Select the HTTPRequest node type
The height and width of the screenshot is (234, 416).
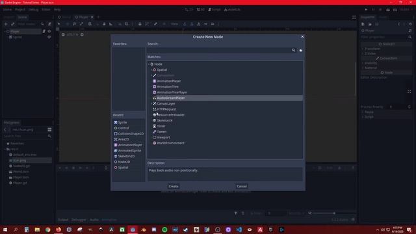pos(166,109)
